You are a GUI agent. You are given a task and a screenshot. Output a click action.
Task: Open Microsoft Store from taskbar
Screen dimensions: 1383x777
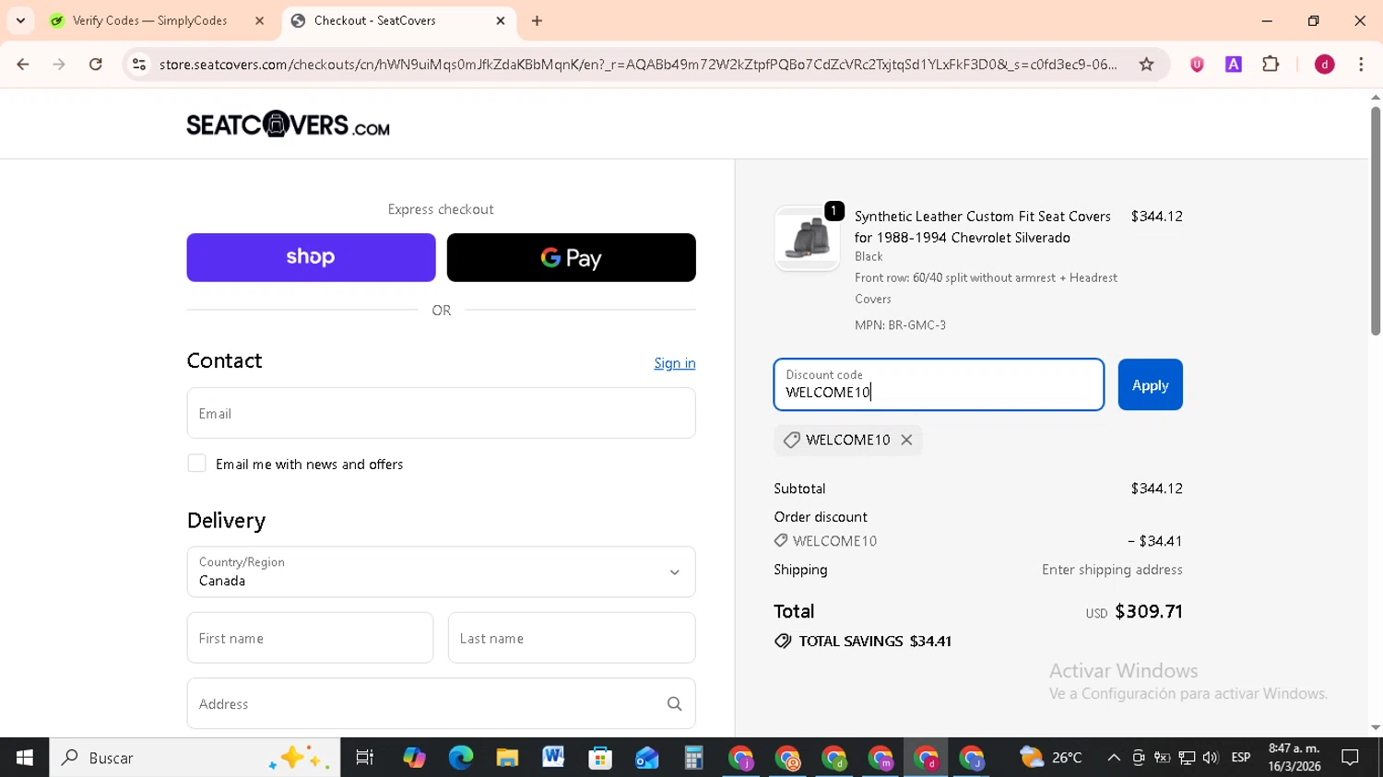(x=600, y=758)
